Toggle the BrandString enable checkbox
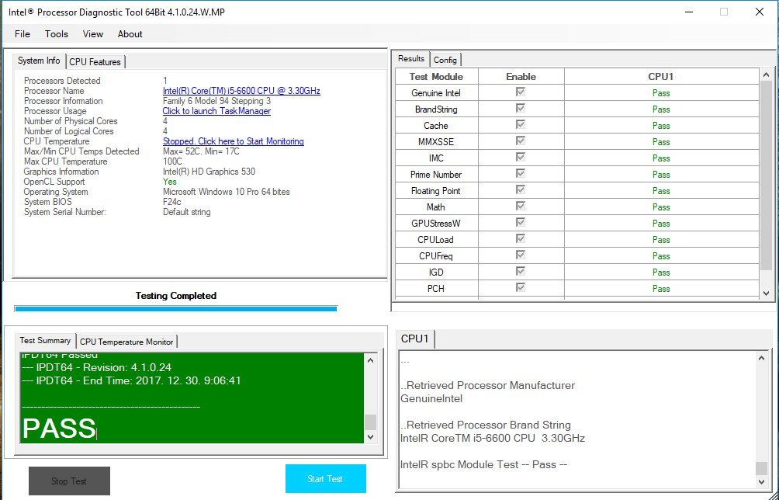The width and height of the screenshot is (779, 500). [x=521, y=109]
